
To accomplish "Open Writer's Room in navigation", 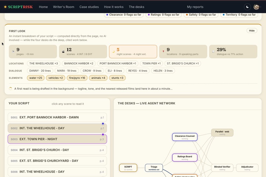I will point(64,7).
